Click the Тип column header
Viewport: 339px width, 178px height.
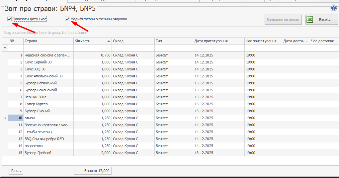pos(173,41)
